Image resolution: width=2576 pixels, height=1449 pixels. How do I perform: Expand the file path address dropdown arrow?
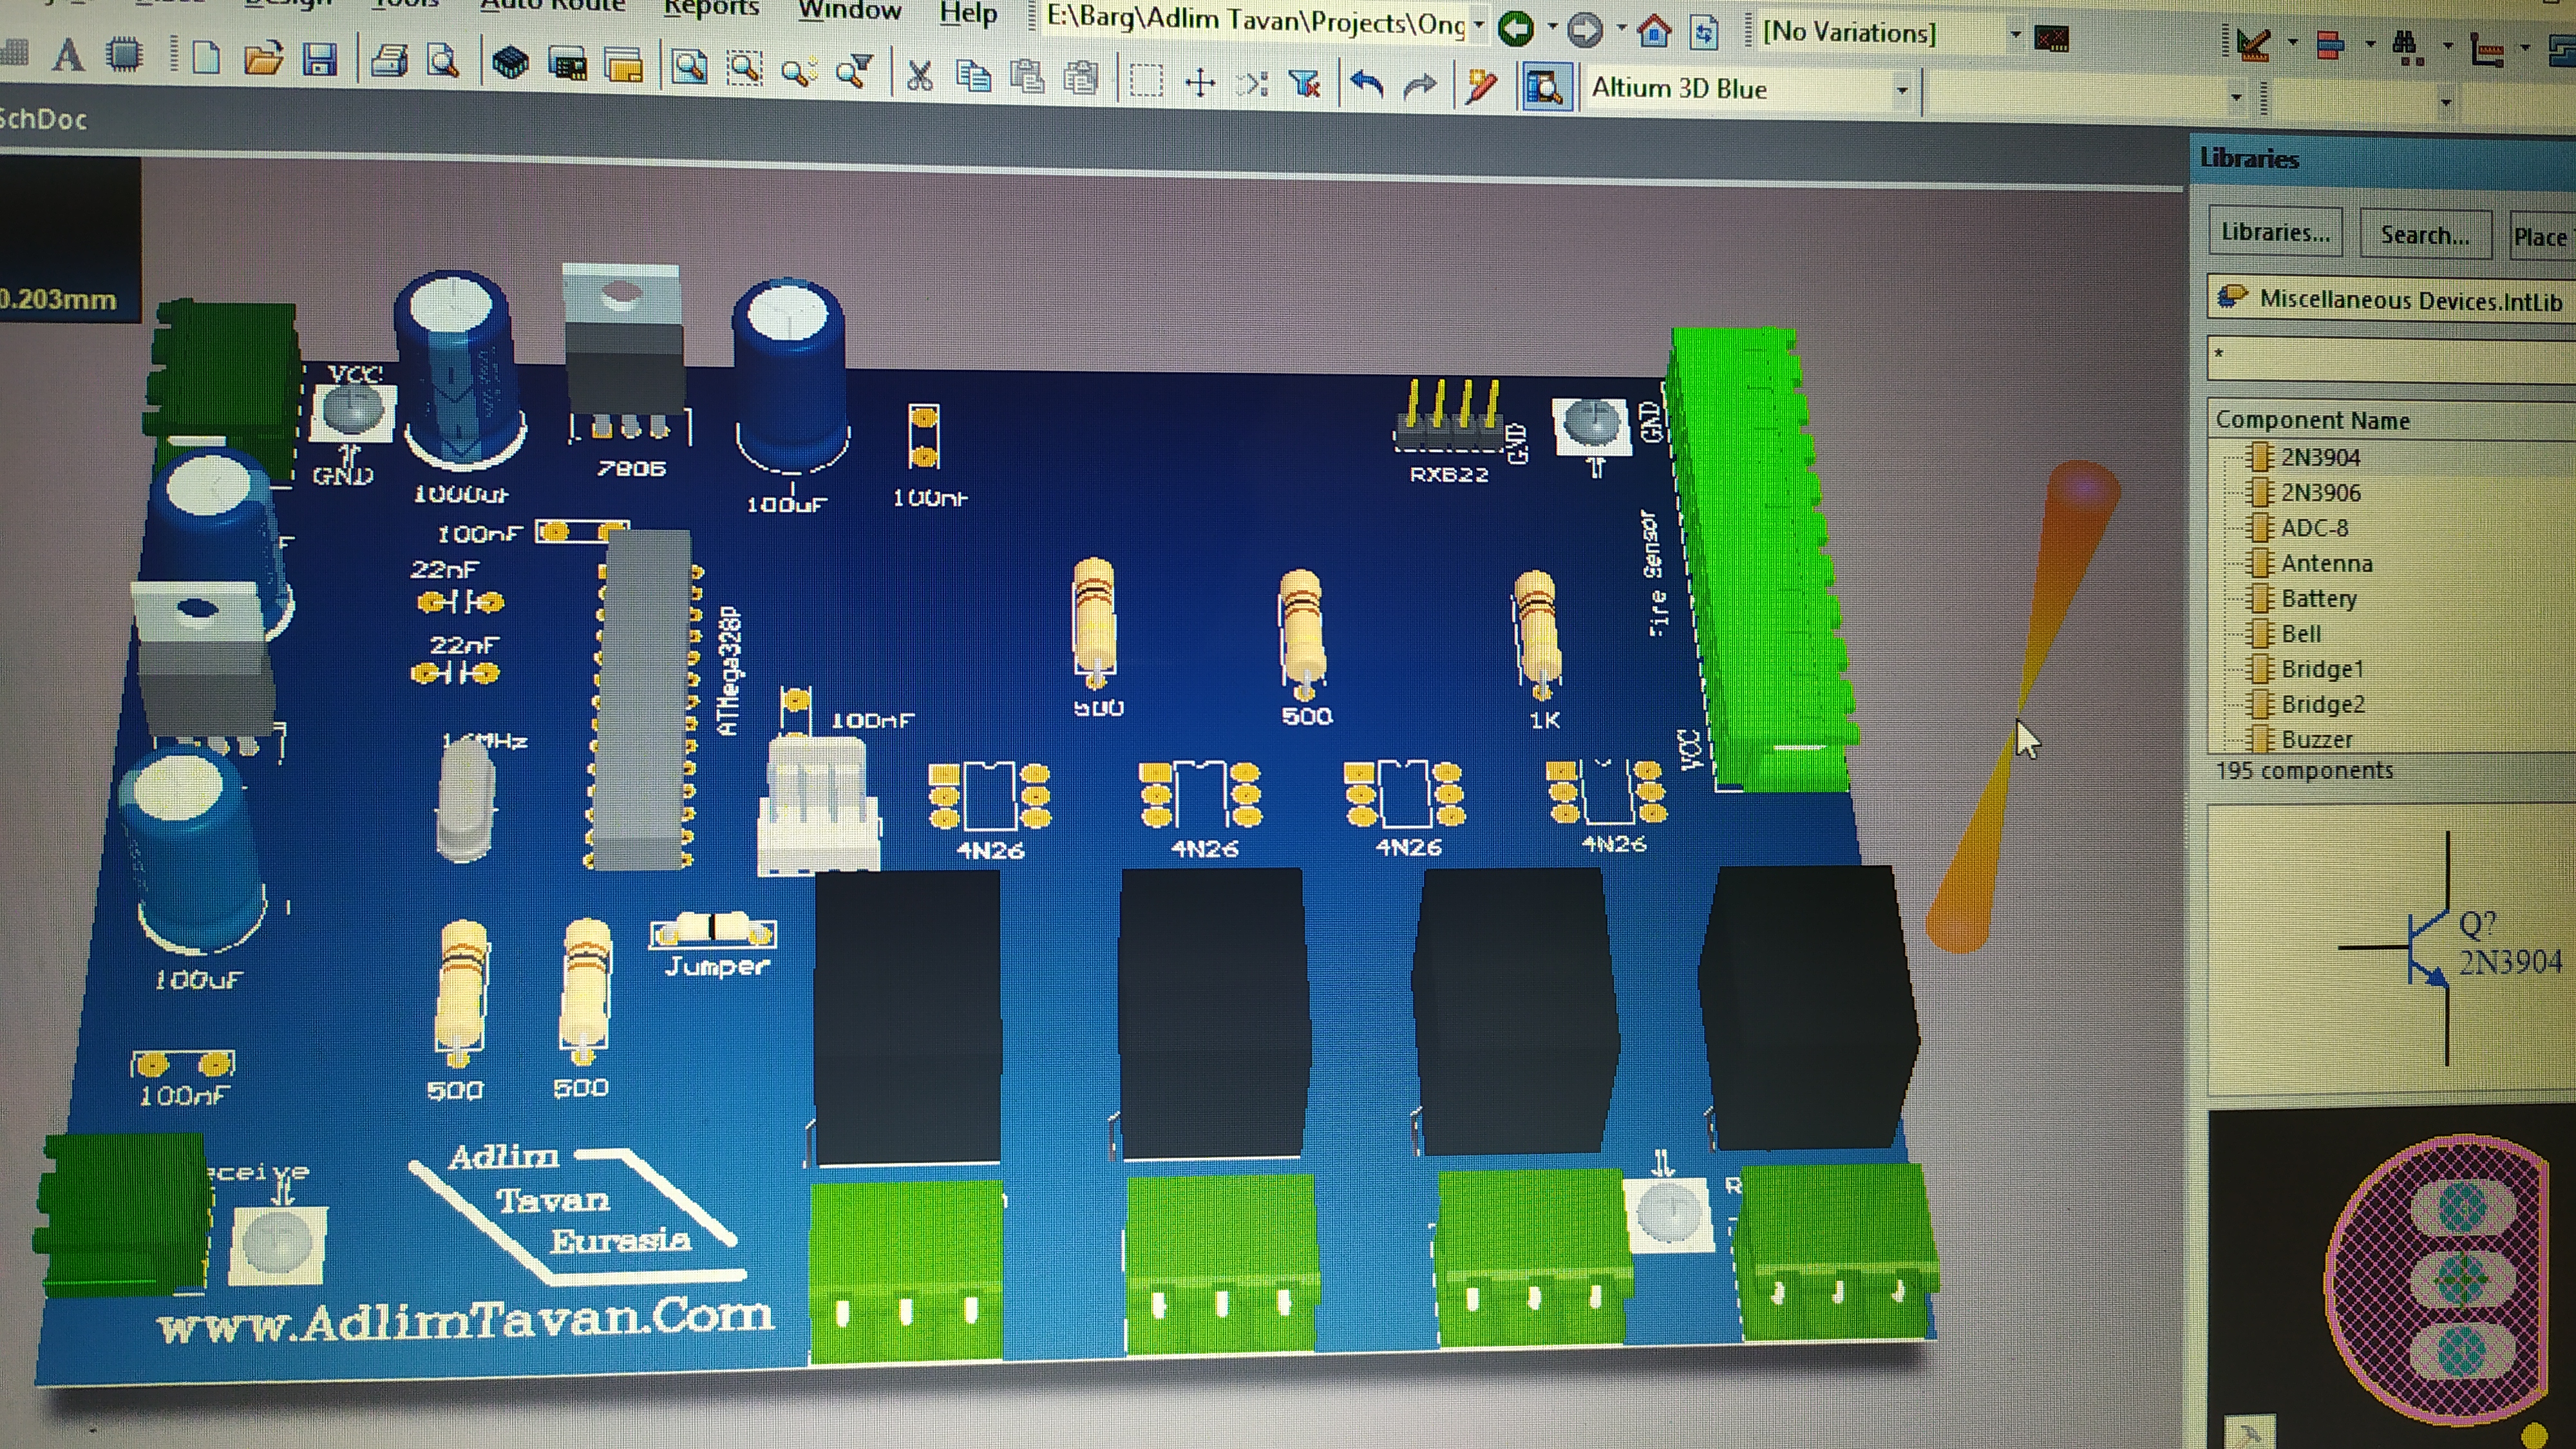coord(1479,25)
